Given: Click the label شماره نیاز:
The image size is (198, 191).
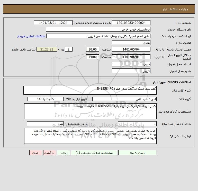Looking at the screenshot, I should tap(184, 23).
